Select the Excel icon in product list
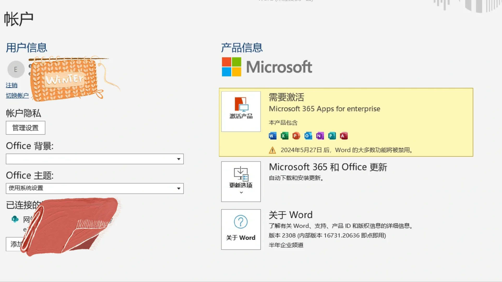This screenshot has height=282, width=502. tap(284, 136)
